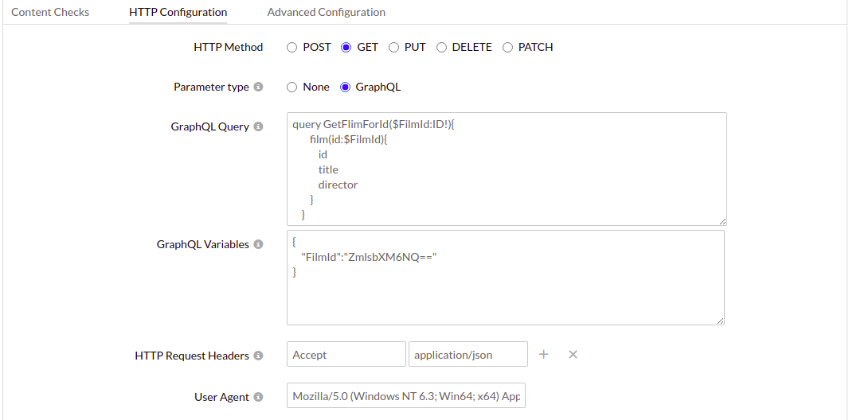Select POST as the HTTP method
The width and height of the screenshot is (849, 420).
pos(292,48)
